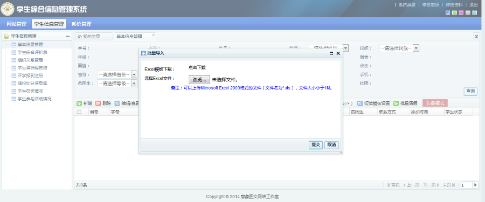Select the light blue theme swatch

(474, 13)
